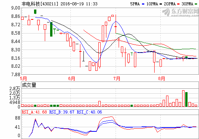
Task: Click the 7.88 price axis label
Action: click(x=16, y=75)
